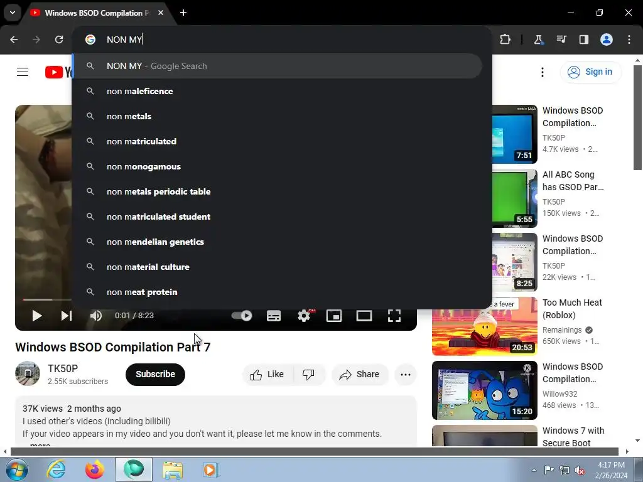Choose the 'non metals' suggestion

277,116
